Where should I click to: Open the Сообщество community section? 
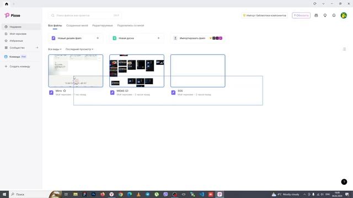tap(17, 48)
